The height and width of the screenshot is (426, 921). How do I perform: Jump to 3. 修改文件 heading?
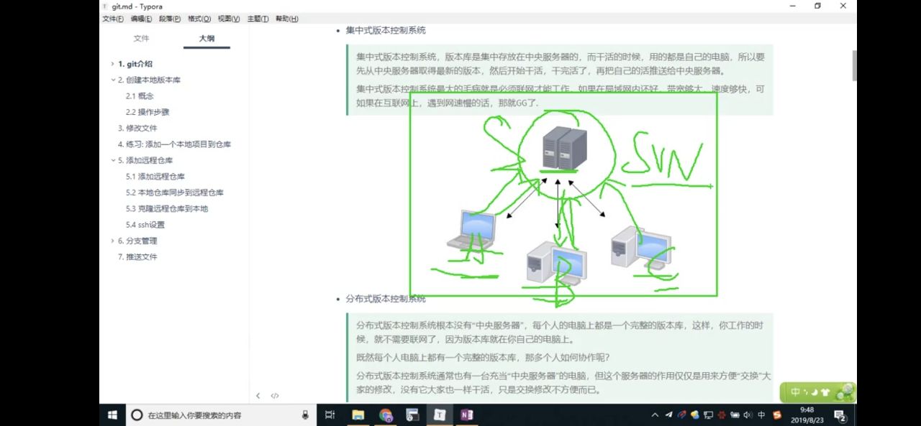click(x=137, y=128)
